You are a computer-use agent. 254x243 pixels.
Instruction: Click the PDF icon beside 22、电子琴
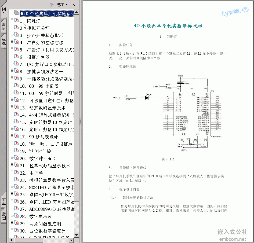tap(16, 172)
